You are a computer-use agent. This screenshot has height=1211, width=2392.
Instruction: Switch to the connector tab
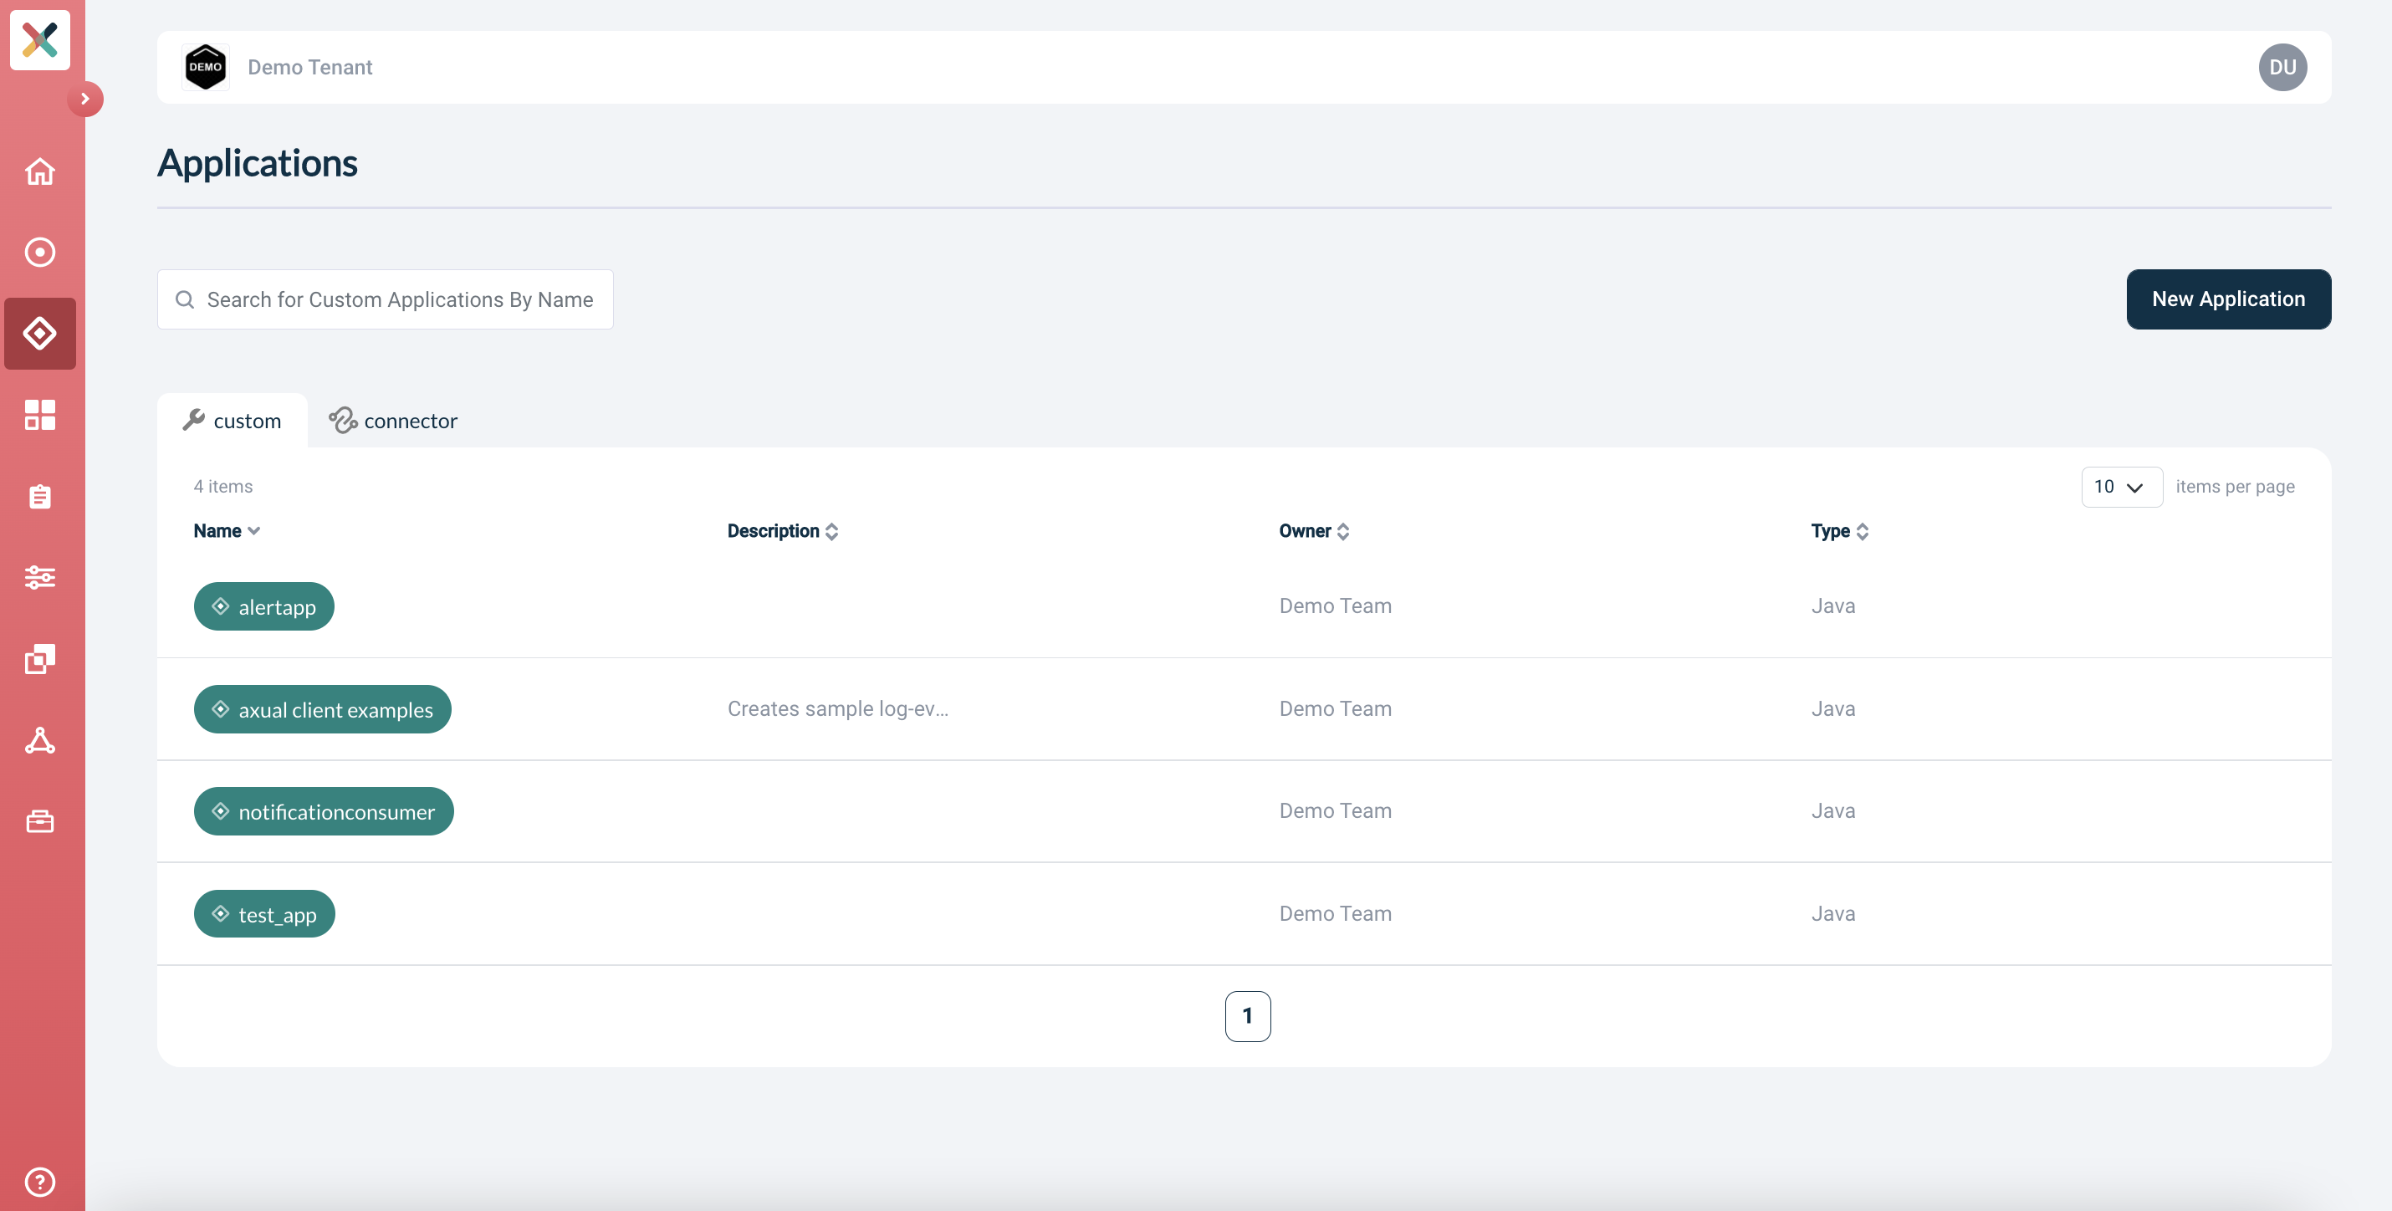pos(393,421)
